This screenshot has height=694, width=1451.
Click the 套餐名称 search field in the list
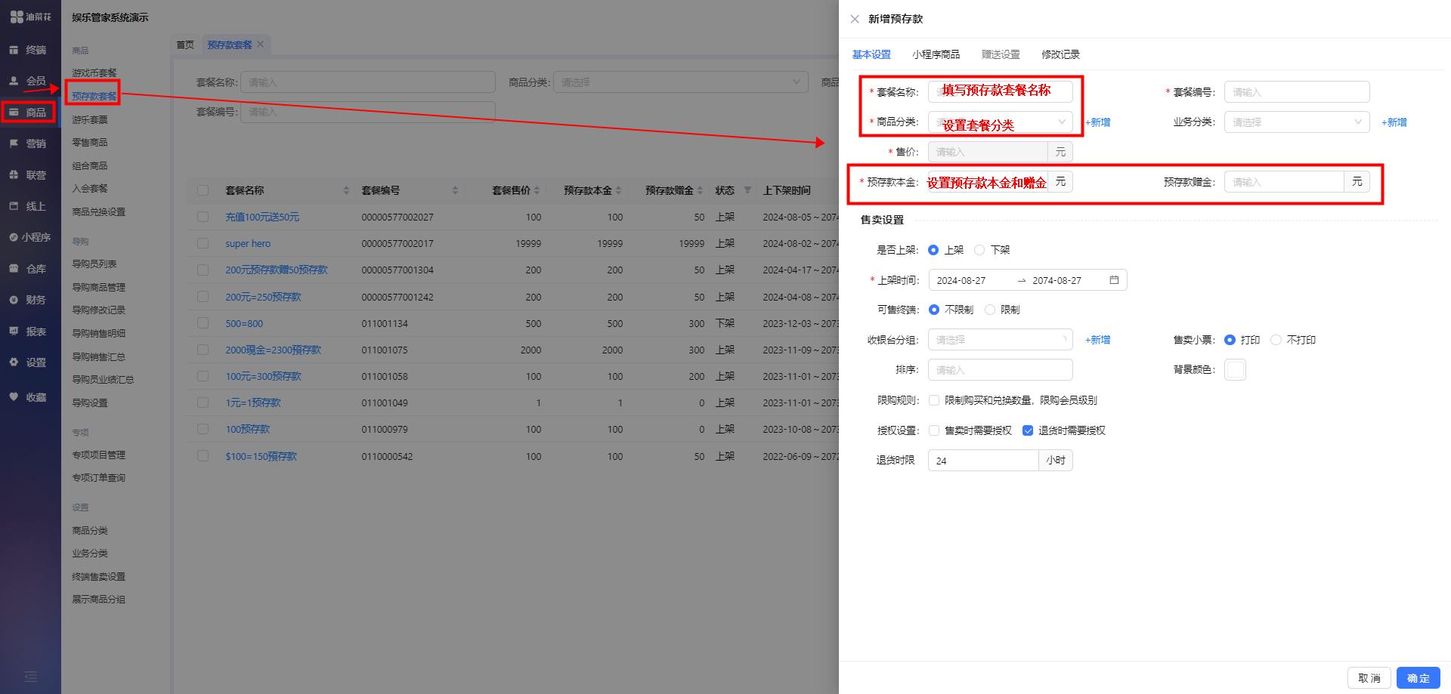click(x=368, y=82)
